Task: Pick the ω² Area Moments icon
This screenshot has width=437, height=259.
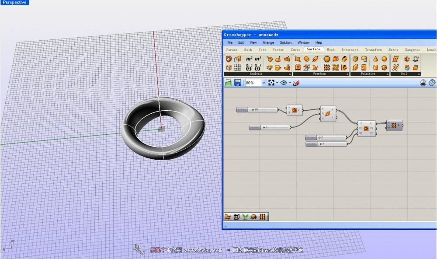Action: point(249,67)
